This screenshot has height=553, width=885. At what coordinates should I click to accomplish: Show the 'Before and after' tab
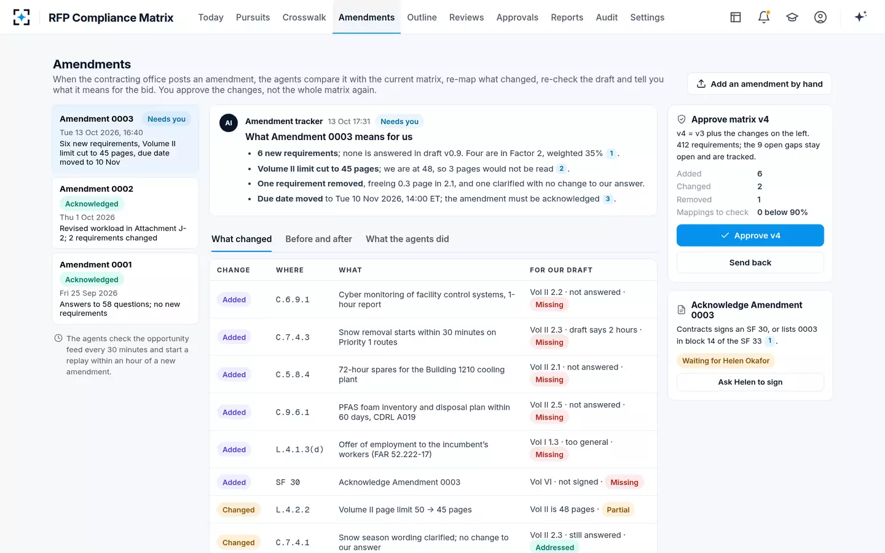[x=319, y=239]
